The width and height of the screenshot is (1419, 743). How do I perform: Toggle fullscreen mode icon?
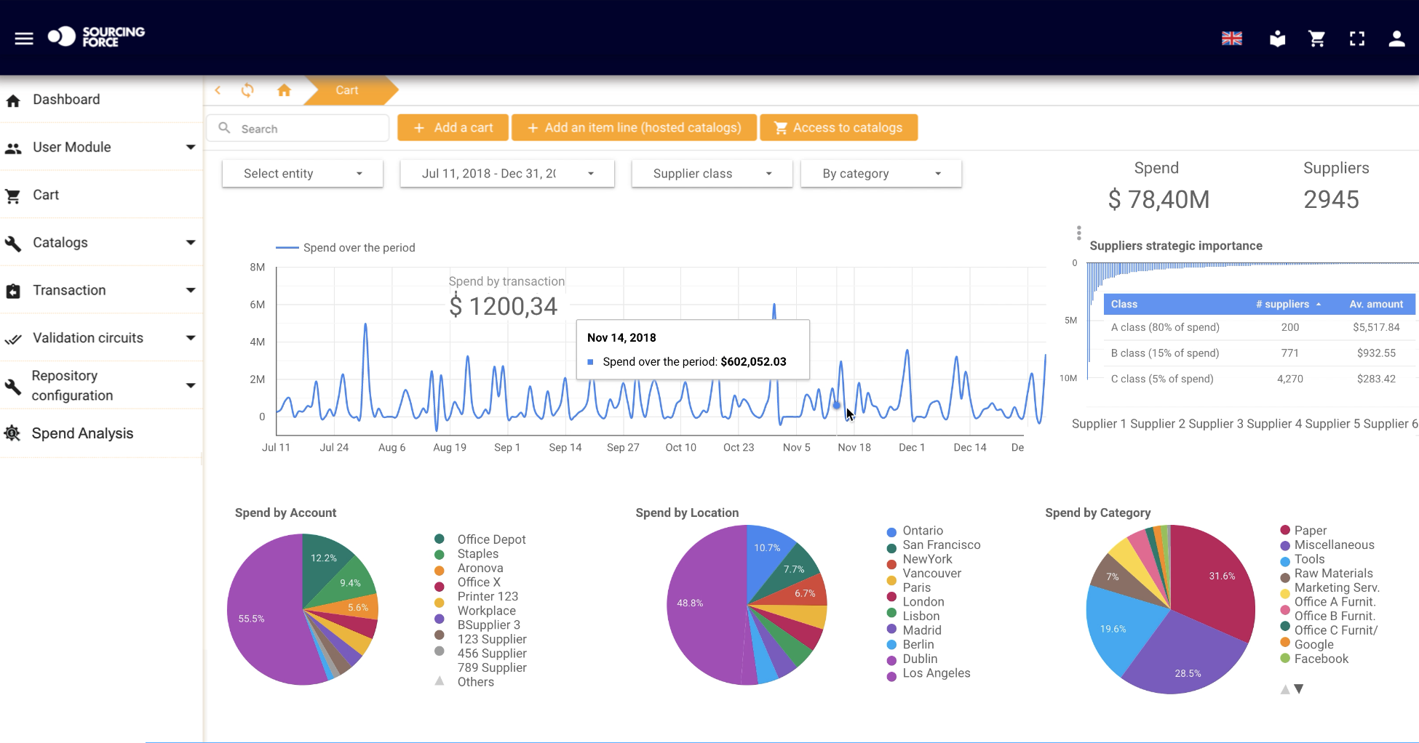click(1356, 39)
